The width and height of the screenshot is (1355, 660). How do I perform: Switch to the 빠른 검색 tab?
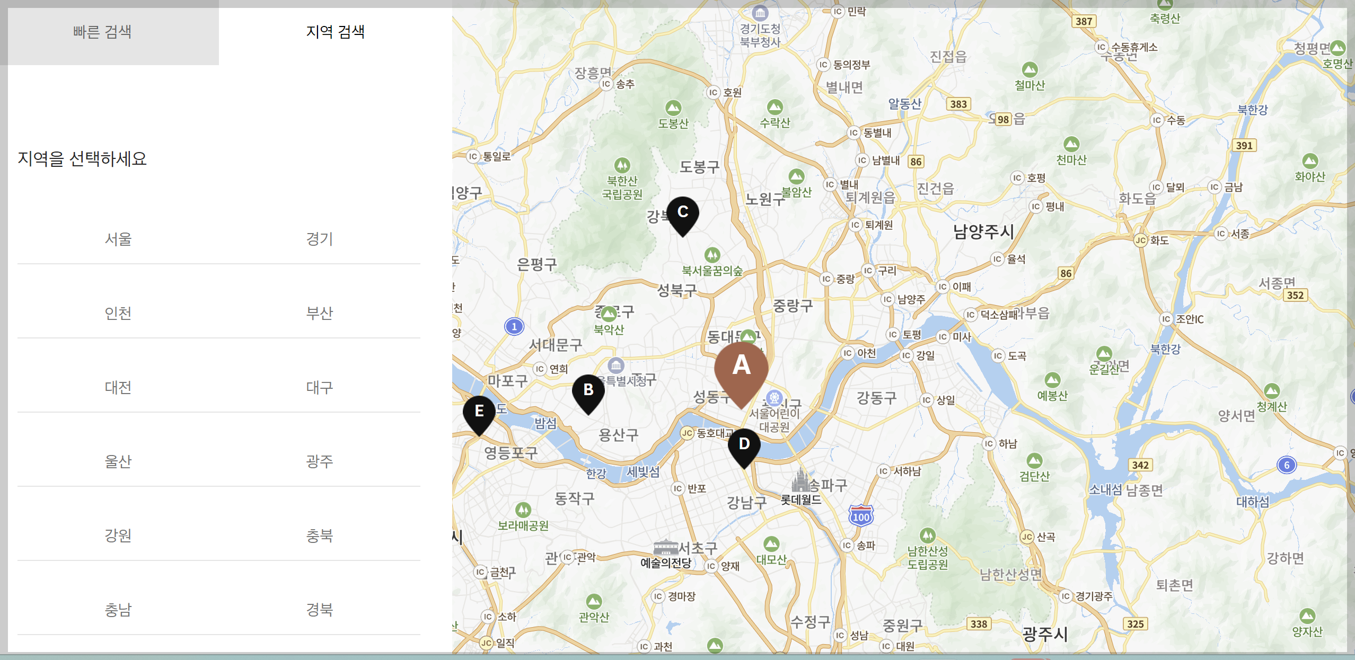pos(102,32)
